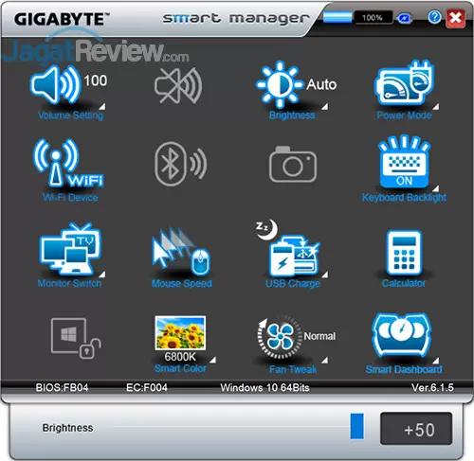Image resolution: width=474 pixels, height=461 pixels.
Task: Expand USB Charge corner arrow
Action: [324, 275]
